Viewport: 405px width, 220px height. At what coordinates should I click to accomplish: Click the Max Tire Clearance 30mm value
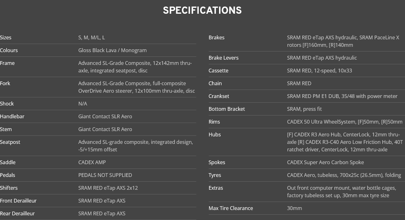pos(294,208)
